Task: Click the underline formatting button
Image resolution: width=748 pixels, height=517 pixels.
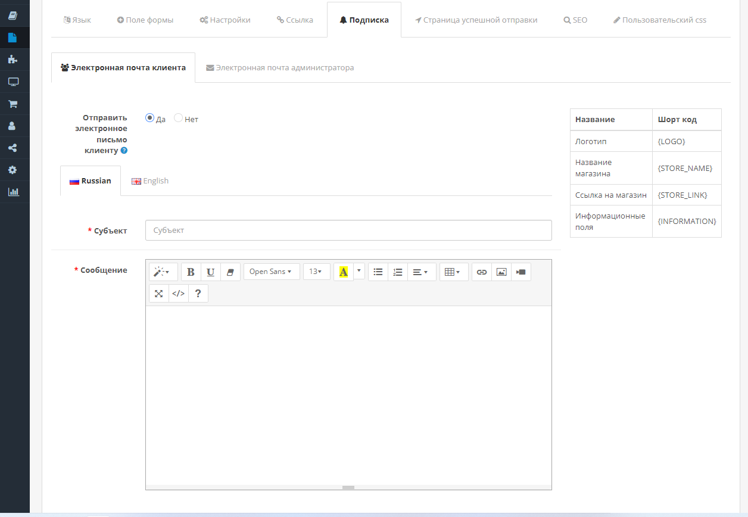Action: (210, 272)
